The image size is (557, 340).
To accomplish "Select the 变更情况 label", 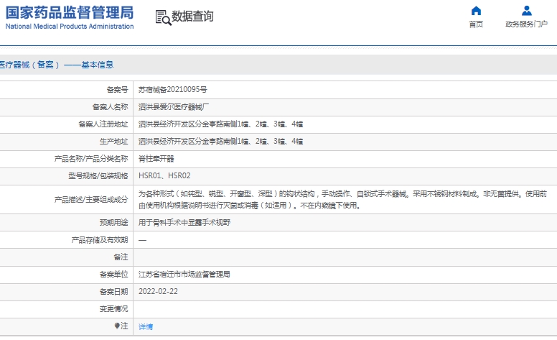I will pyautogui.click(x=113, y=308).
